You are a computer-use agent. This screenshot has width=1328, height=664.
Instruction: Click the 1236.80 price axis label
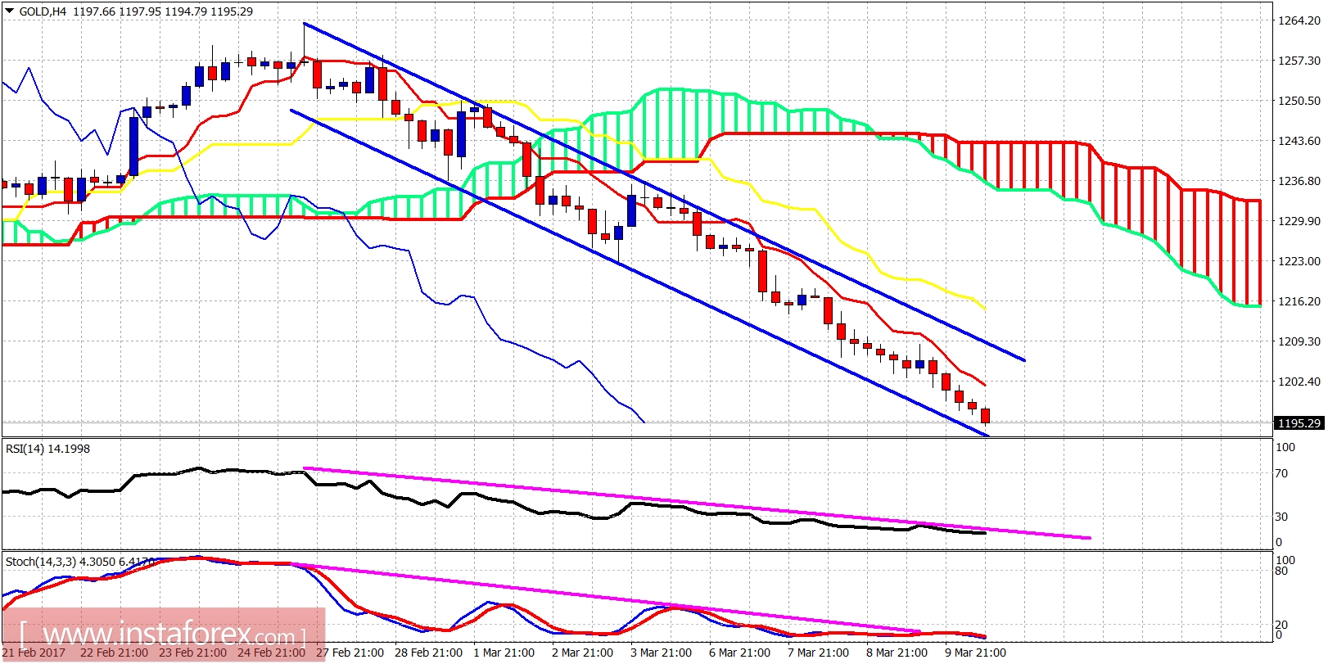(x=1299, y=181)
